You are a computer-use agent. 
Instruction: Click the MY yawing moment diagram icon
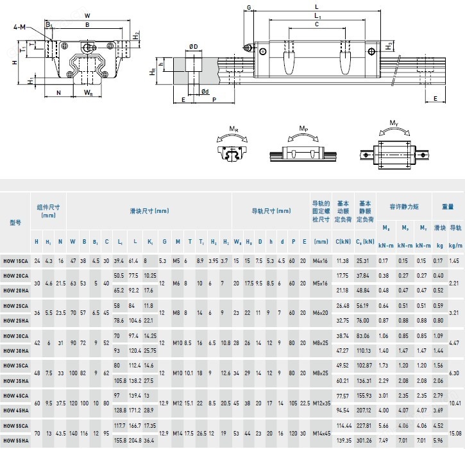394,145
